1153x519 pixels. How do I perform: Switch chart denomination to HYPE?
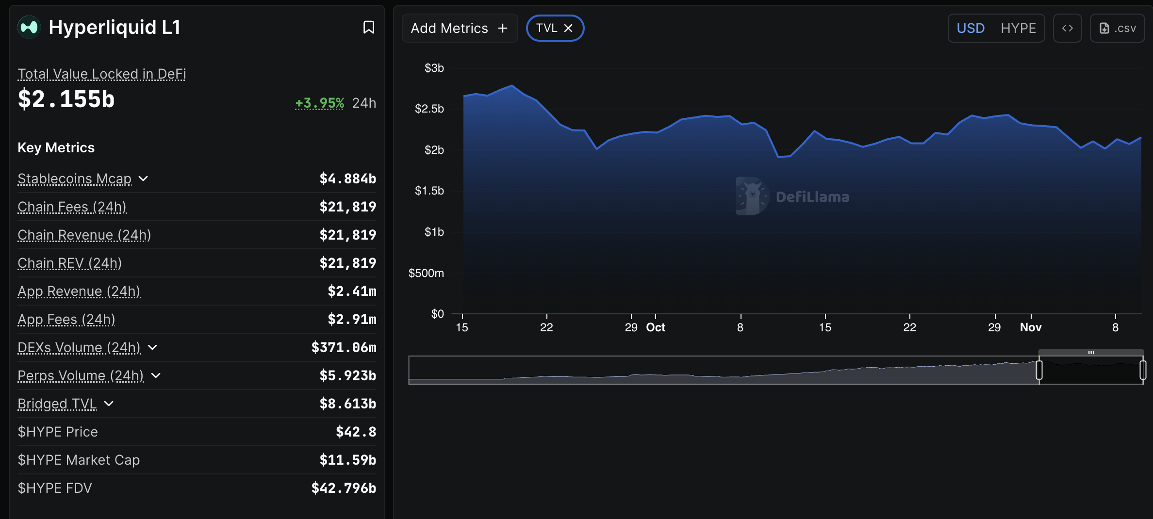tap(1018, 28)
